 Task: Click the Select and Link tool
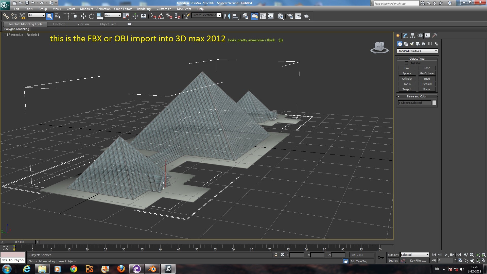[6, 16]
